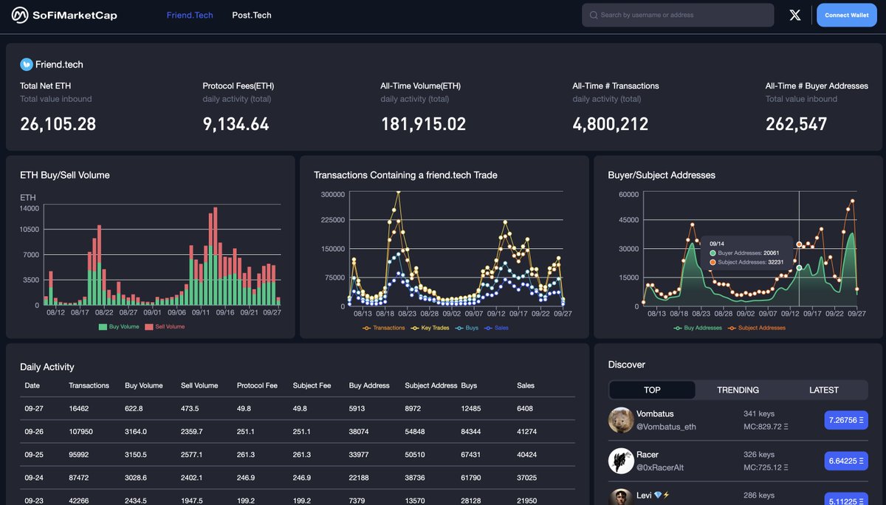Screen dimensions: 886x505
Task: Click Vombatus 341 keys text
Action: coord(759,413)
